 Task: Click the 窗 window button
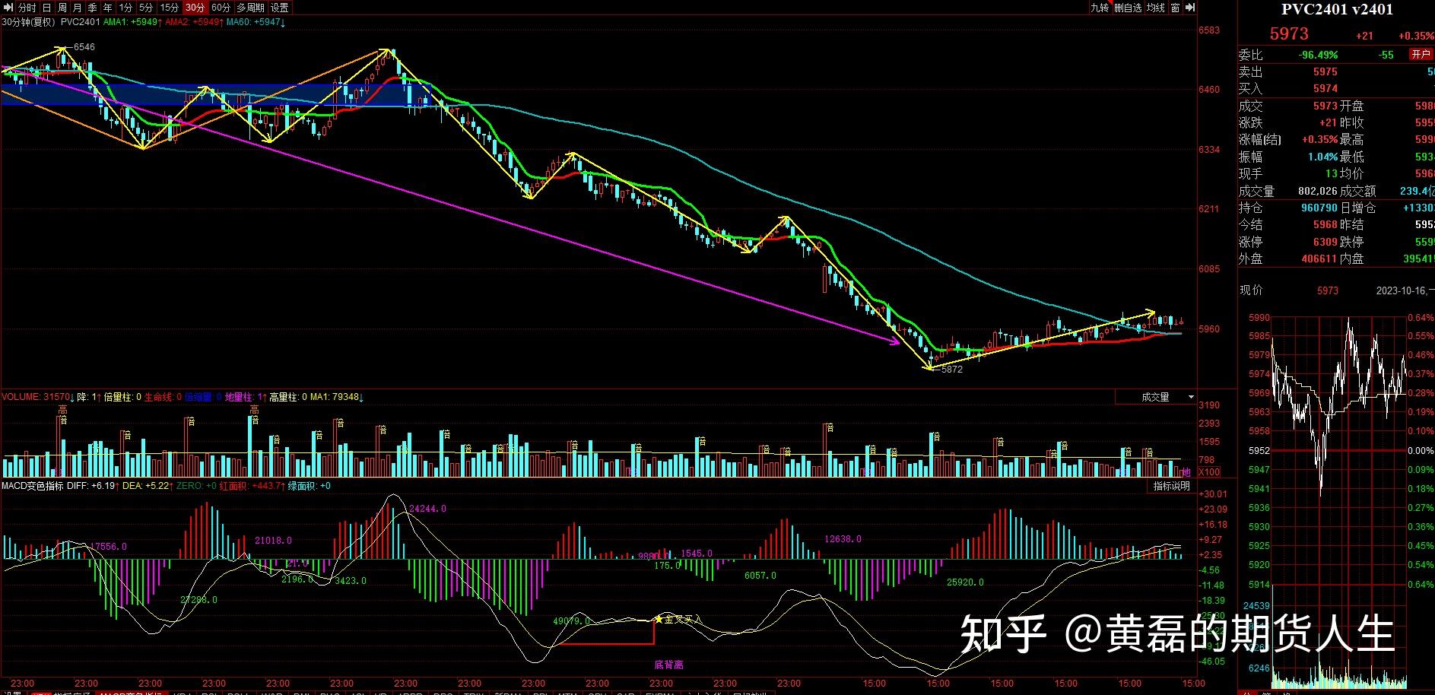[1176, 8]
